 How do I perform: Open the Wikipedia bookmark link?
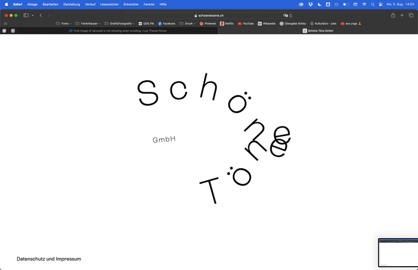tap(267, 24)
